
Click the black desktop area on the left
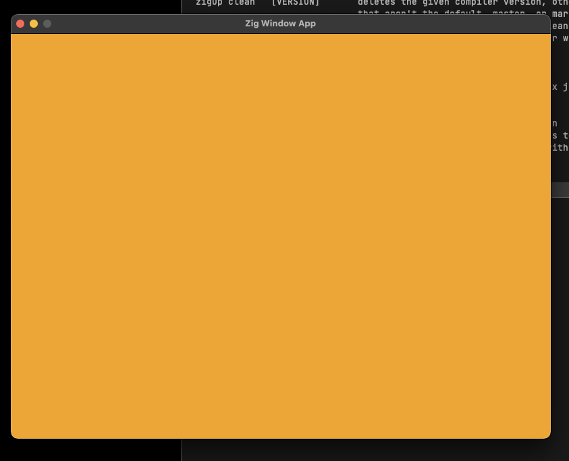(88, 450)
